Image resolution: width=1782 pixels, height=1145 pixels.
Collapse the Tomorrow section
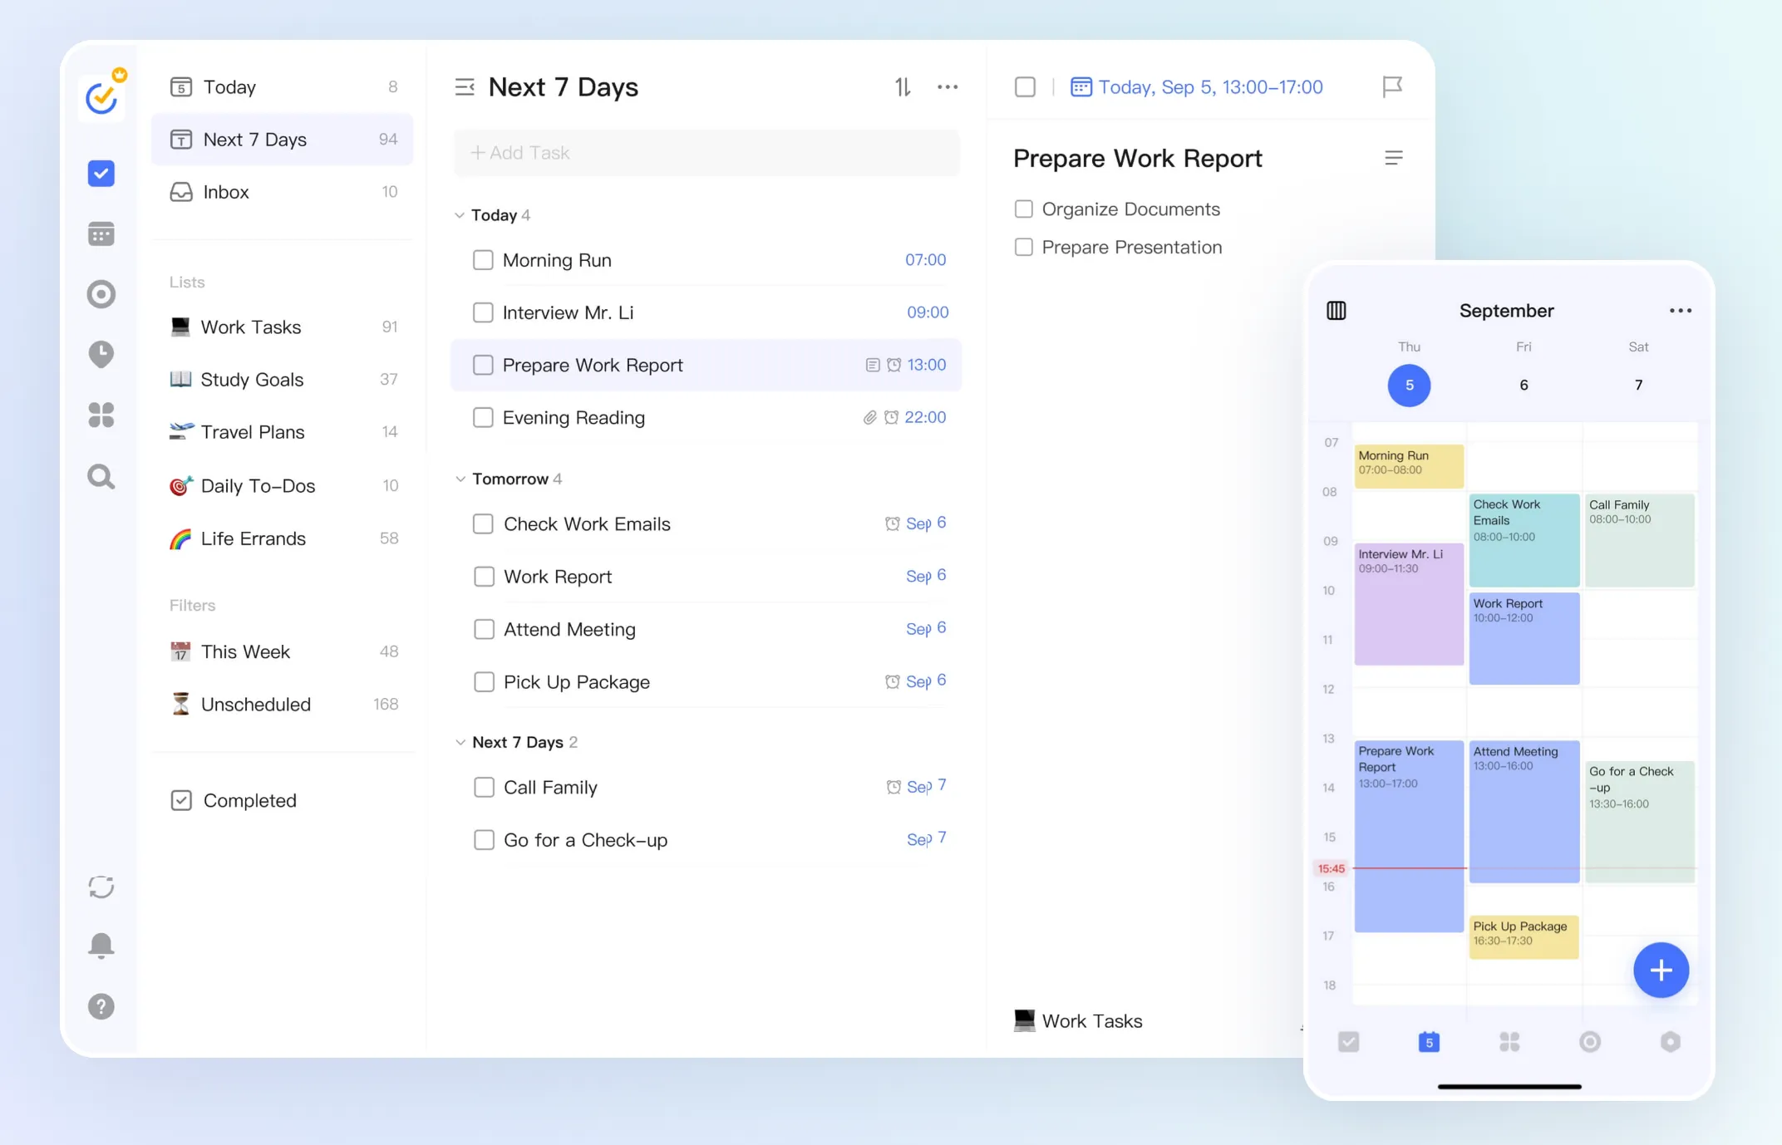460,479
